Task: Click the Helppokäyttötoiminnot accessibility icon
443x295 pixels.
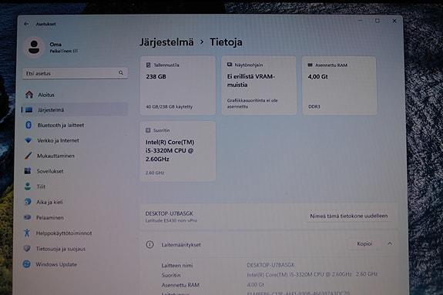Action: 27,233
